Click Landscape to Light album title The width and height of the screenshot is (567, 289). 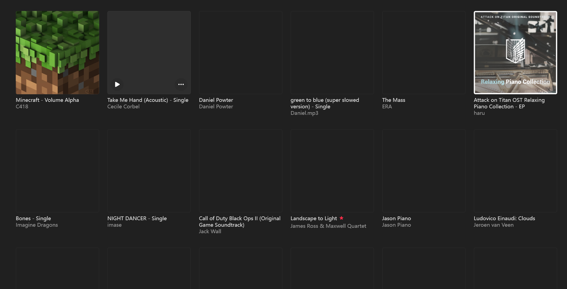tap(314, 218)
